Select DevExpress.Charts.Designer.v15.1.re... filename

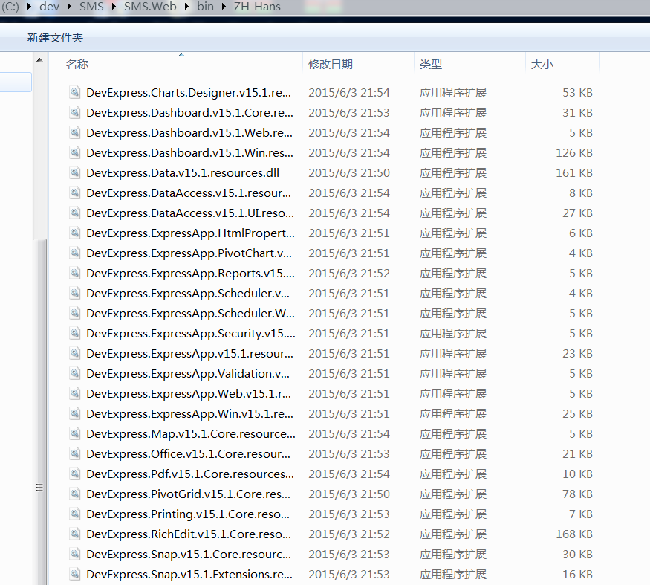189,92
